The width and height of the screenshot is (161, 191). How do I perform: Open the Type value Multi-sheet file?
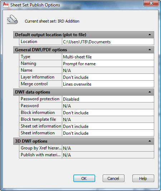coord(108,57)
